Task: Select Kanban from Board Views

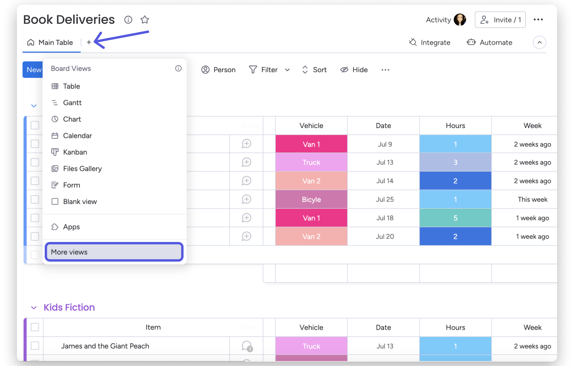Action: (75, 152)
